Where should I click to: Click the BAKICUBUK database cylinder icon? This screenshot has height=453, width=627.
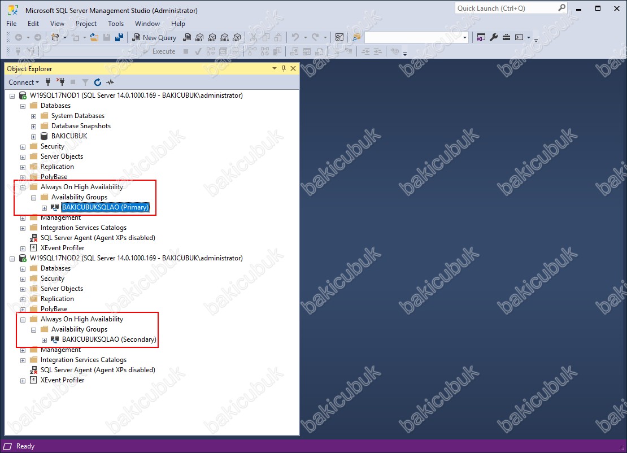pos(45,136)
